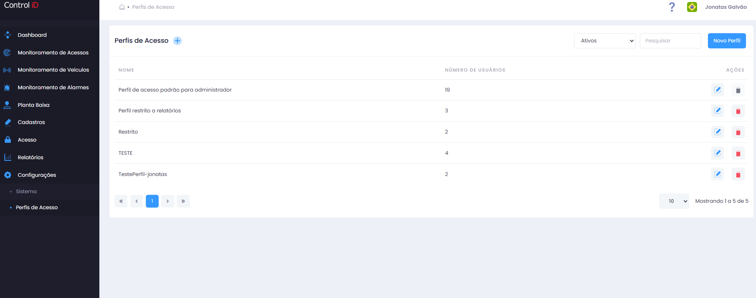This screenshot has height=298, width=756.
Task: Add profile with blue plus icon
Action: click(x=177, y=41)
